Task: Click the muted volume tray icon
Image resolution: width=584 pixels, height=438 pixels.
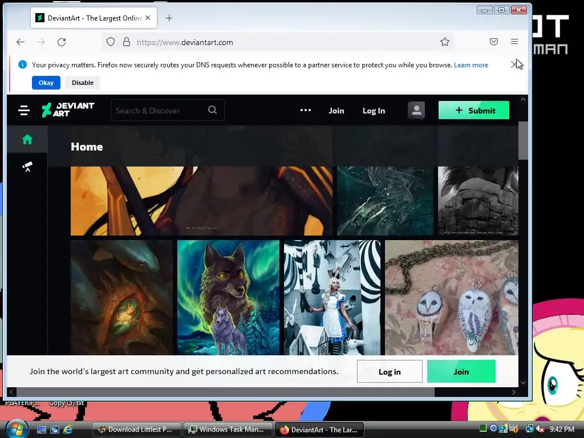Action: pos(540,429)
